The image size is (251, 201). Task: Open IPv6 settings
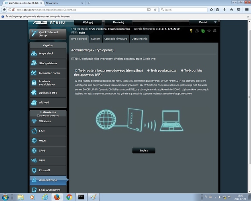pyautogui.click(x=48, y=150)
